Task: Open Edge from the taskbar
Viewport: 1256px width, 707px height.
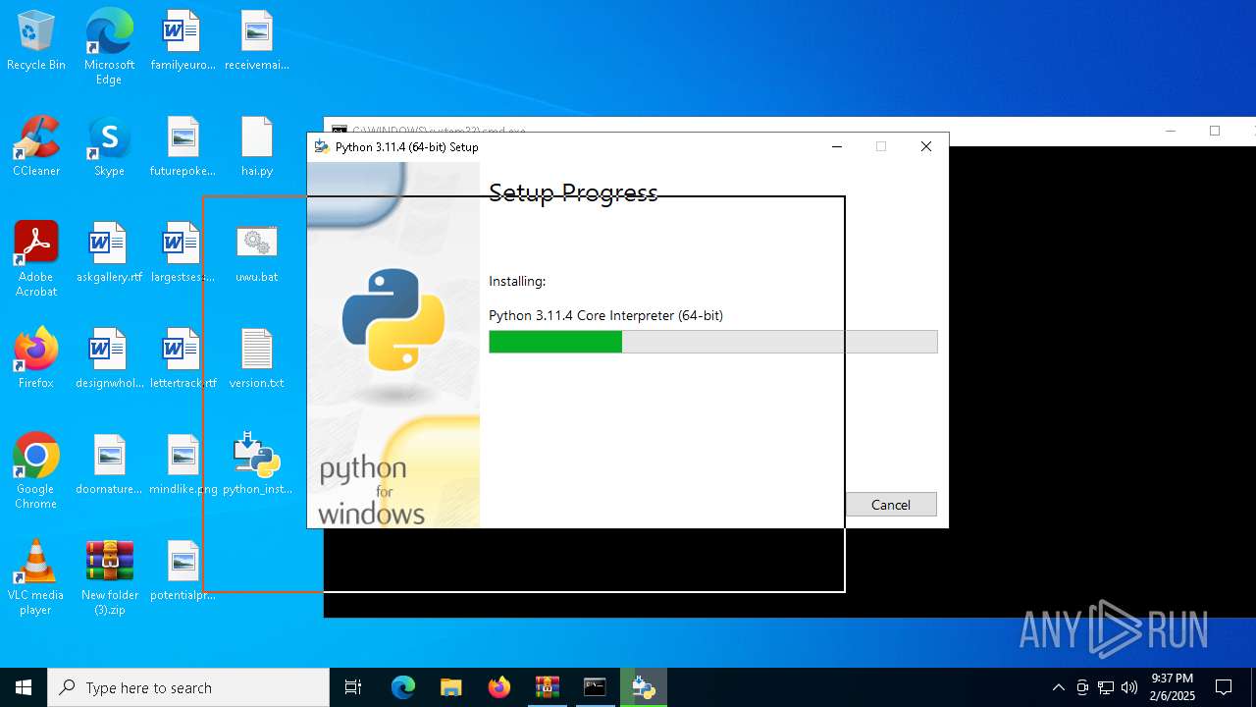Action: (x=403, y=687)
